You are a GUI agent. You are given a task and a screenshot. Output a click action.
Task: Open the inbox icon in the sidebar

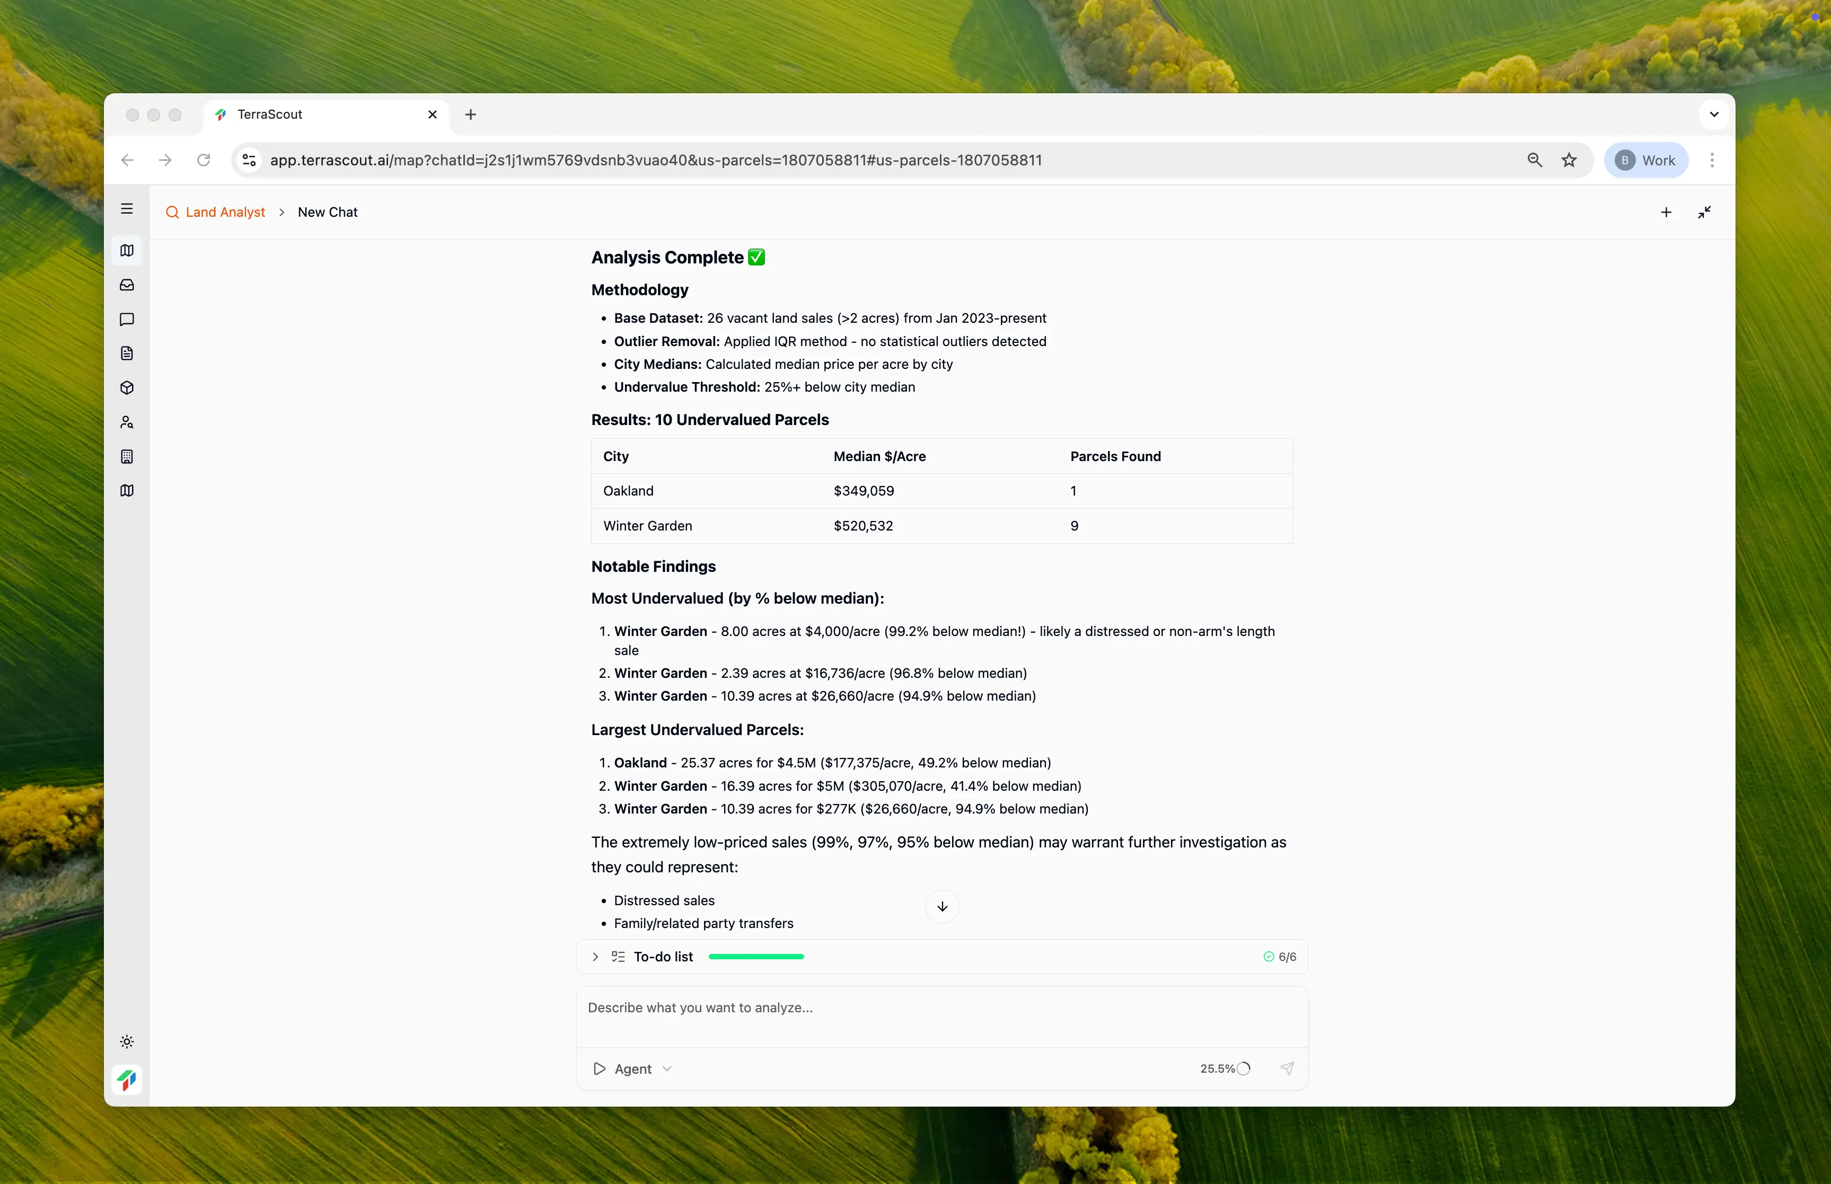click(127, 285)
